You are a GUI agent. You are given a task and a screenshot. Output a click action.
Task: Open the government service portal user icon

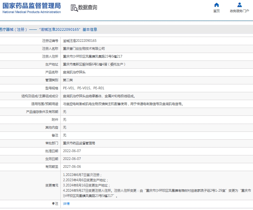click(239, 5)
